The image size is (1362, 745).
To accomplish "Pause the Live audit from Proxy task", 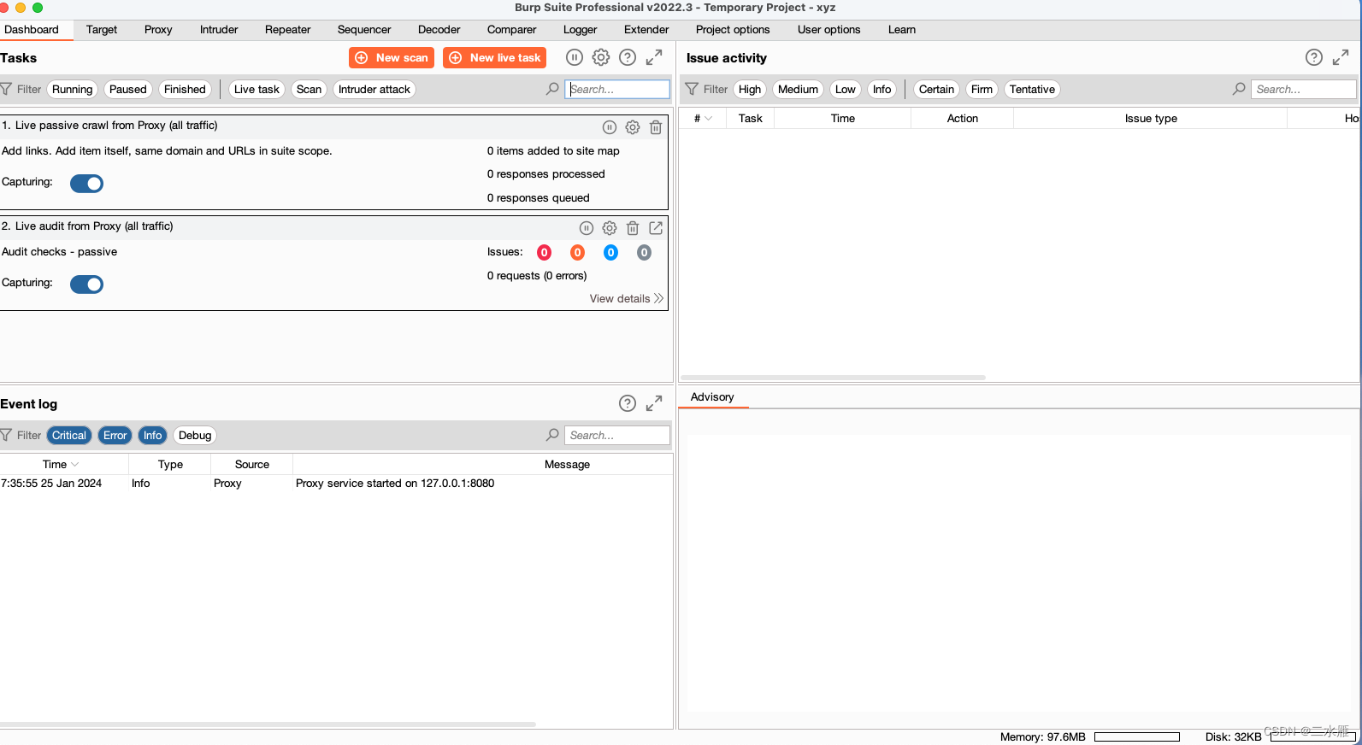I will point(587,228).
